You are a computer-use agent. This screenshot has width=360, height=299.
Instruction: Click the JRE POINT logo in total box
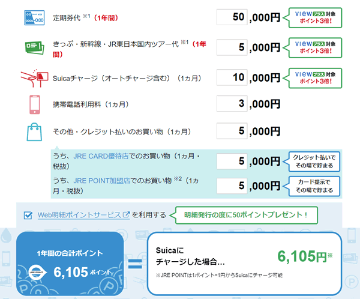37,273
